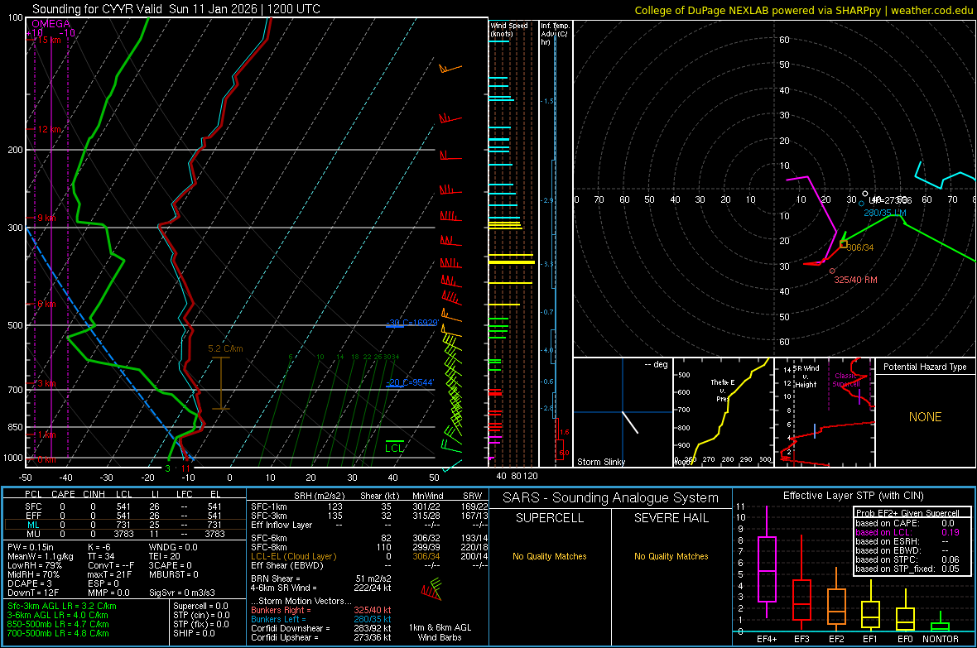Click the 280/35 LM hodograph label
Screen dimensions: 977x648
tap(885, 213)
